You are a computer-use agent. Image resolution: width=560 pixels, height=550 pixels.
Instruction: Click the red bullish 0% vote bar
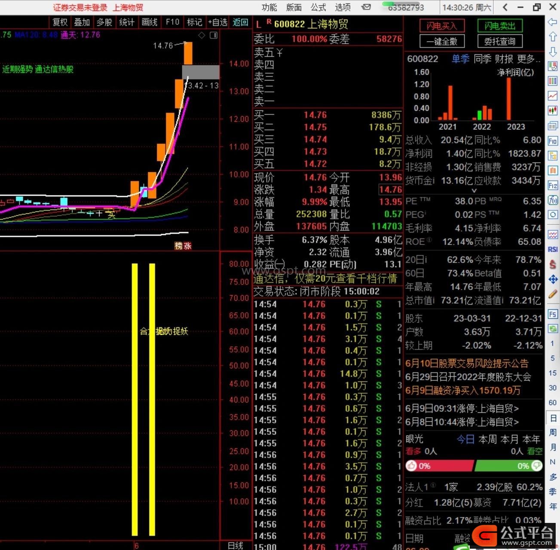(x=439, y=466)
